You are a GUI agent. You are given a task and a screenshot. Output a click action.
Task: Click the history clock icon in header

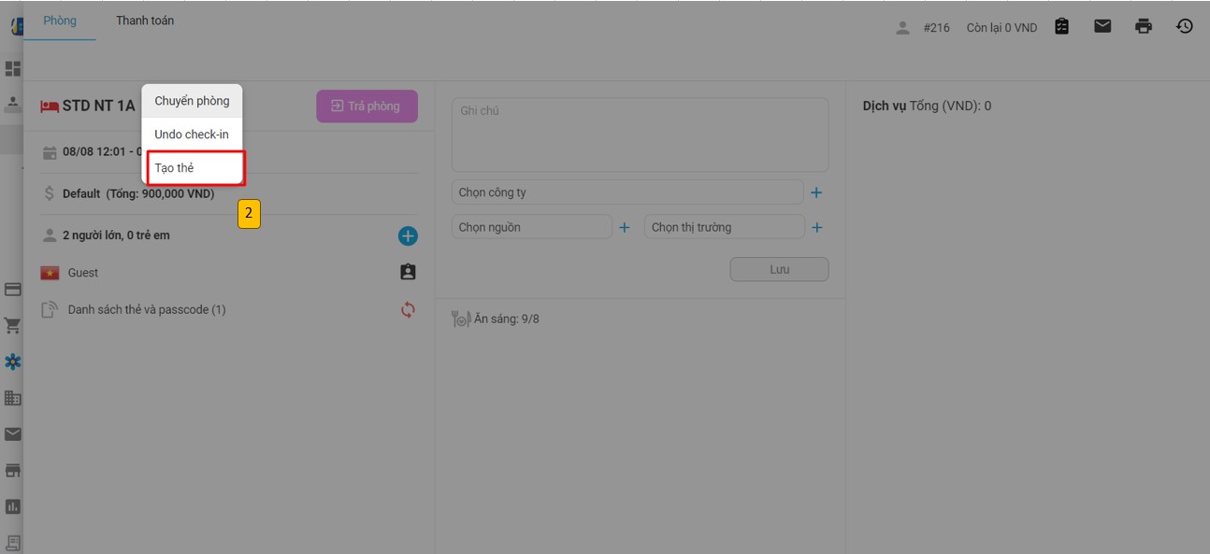tap(1184, 26)
